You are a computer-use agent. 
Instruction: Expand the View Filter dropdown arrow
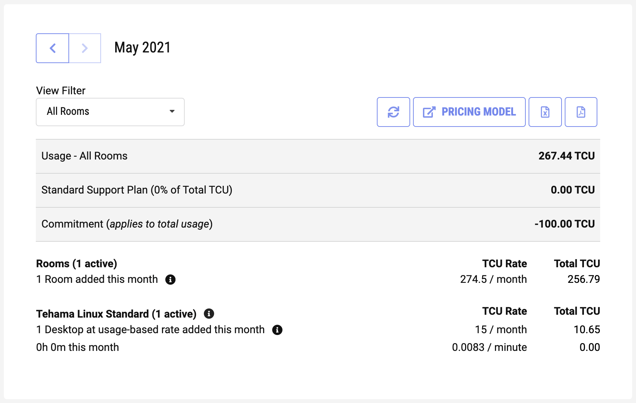click(x=172, y=112)
